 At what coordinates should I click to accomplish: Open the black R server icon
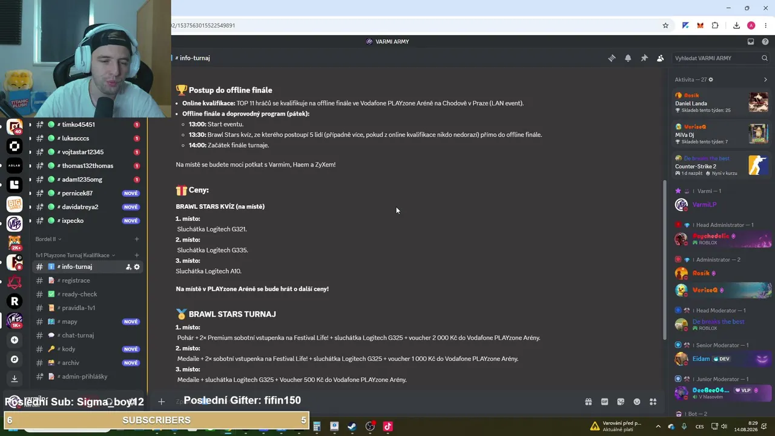point(15,301)
